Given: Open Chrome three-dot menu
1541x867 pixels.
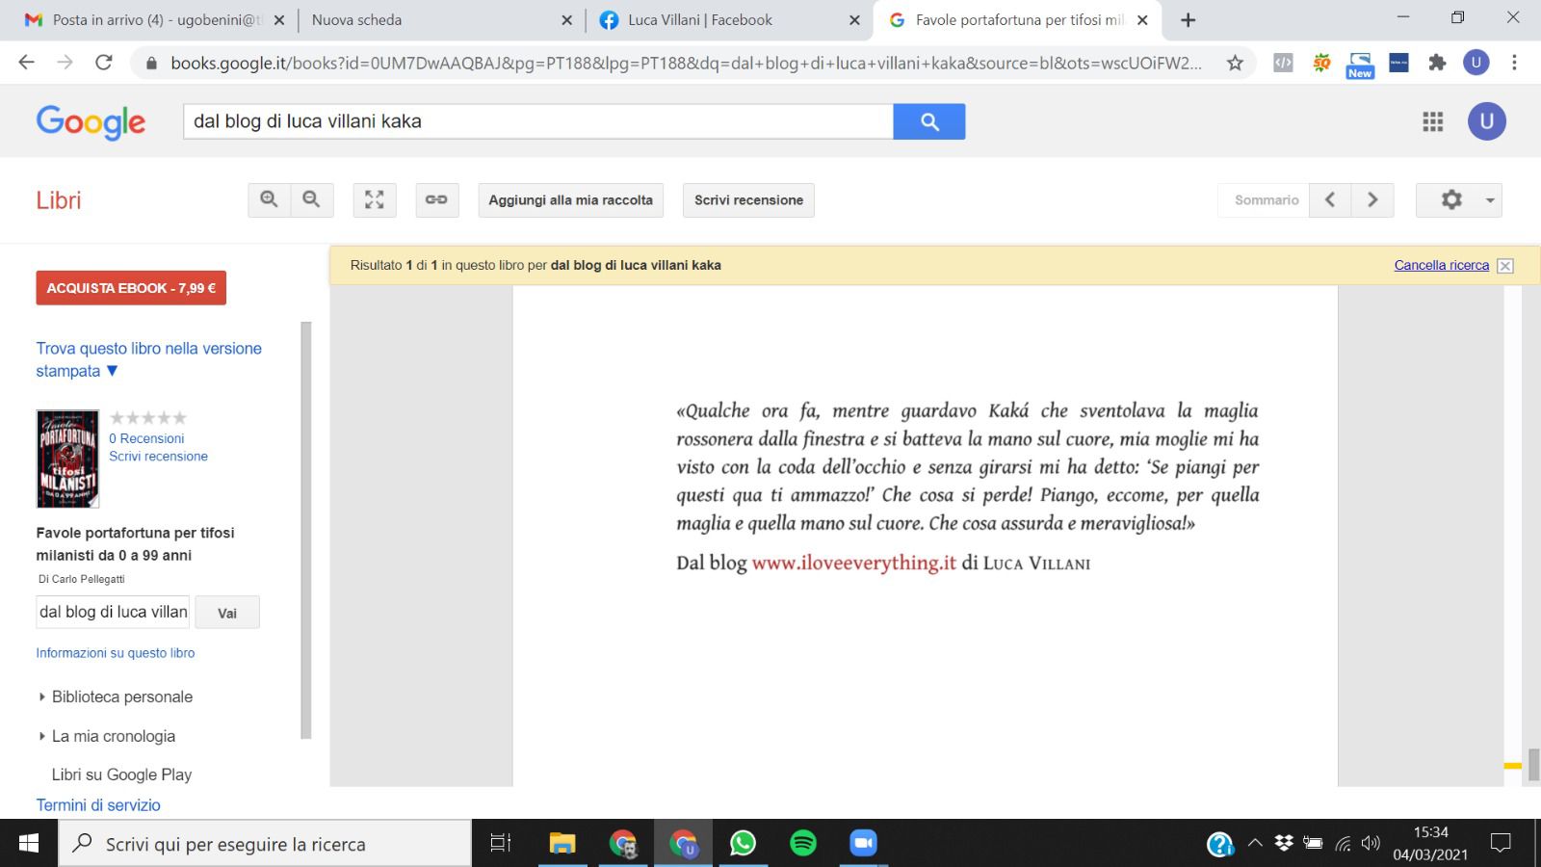Looking at the screenshot, I should (x=1514, y=63).
